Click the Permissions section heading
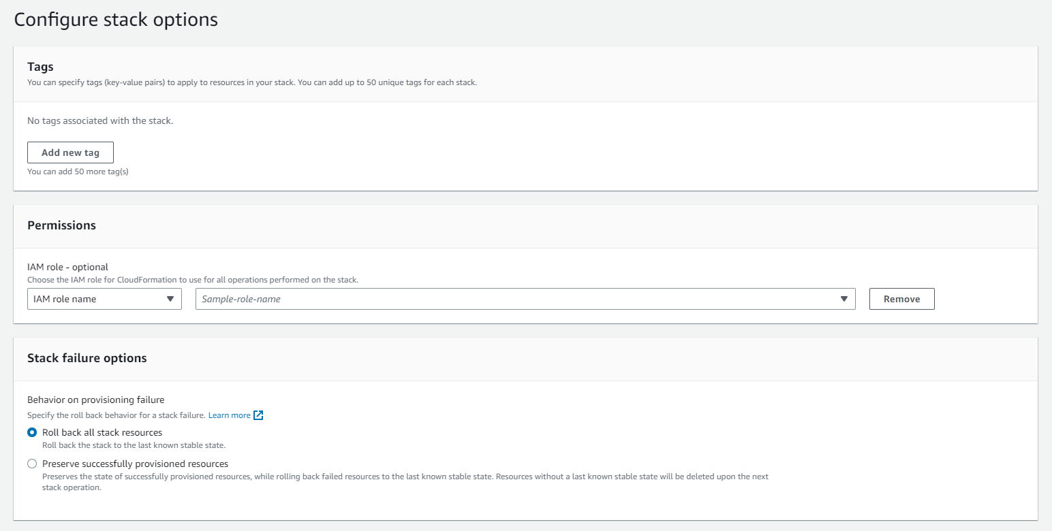The image size is (1052, 531). 61,225
